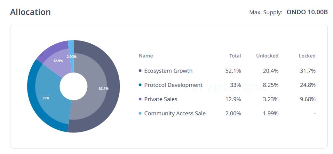The width and height of the screenshot is (333, 154).
Task: Select the Ecosystem Growth row label
Action: (168, 71)
